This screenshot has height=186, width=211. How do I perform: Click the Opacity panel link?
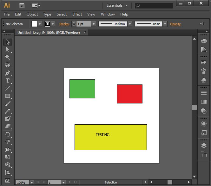[175, 24]
